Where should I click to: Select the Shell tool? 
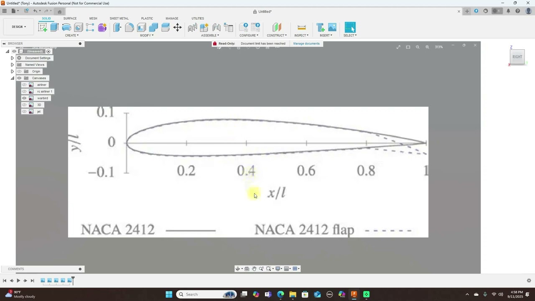pos(141,28)
